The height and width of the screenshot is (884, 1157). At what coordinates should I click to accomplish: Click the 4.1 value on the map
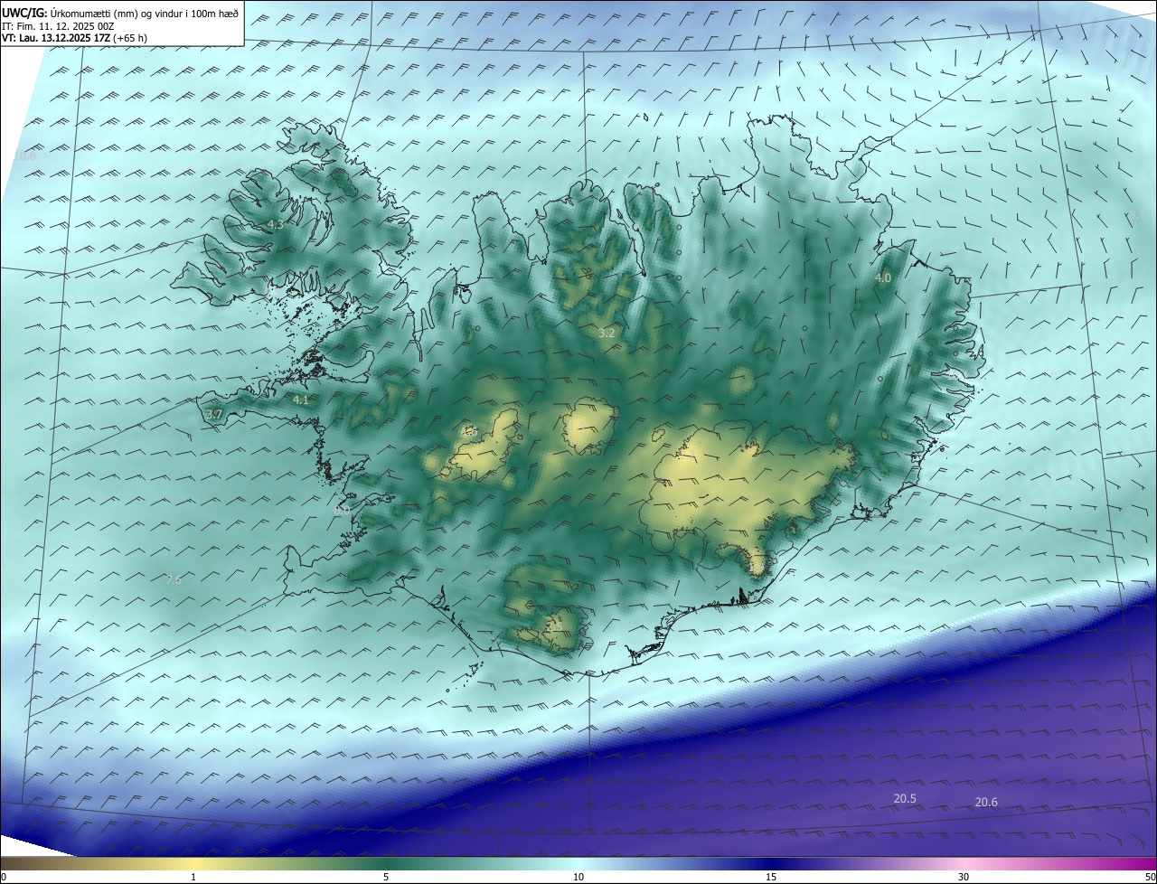coord(301,400)
